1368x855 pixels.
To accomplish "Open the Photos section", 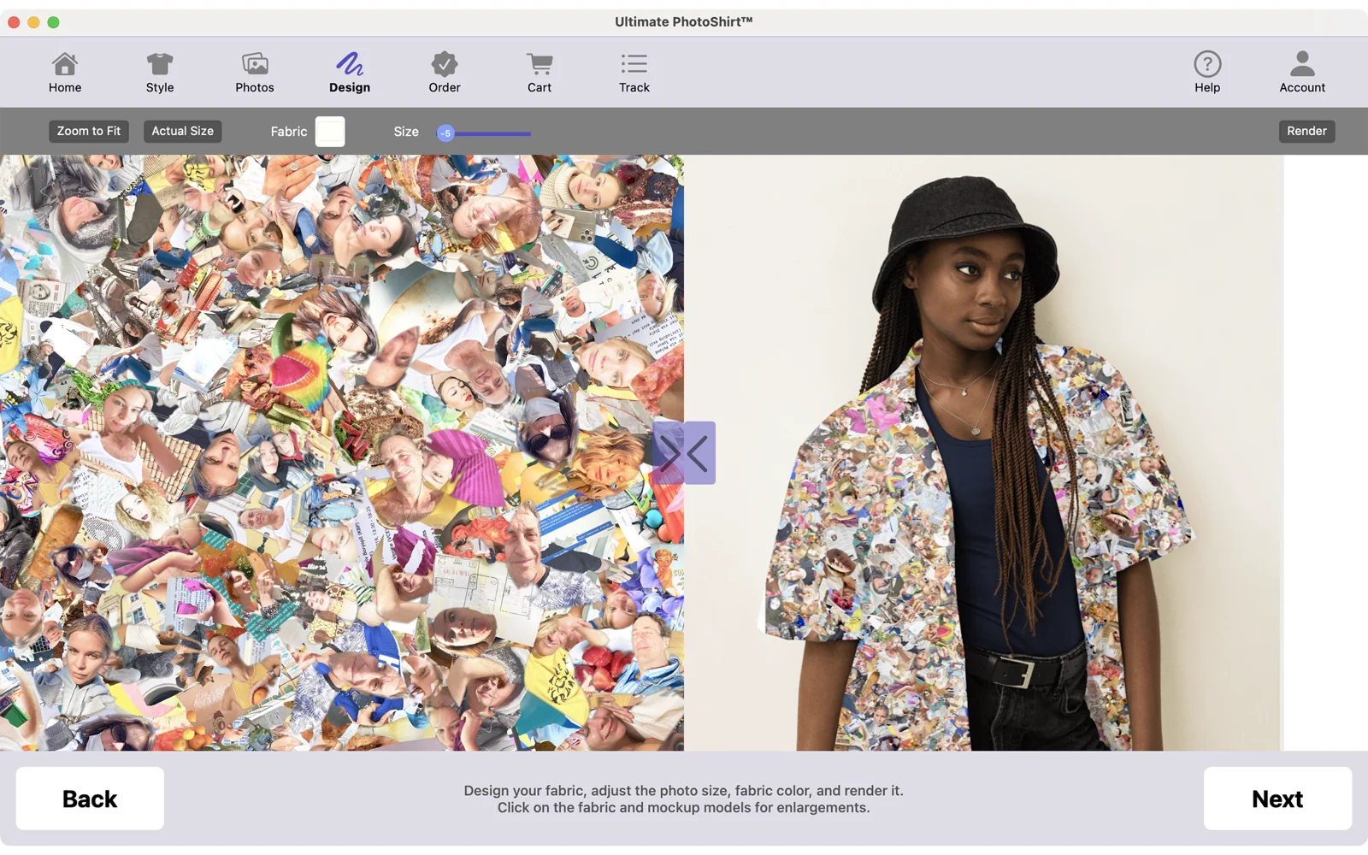I will pos(255,73).
